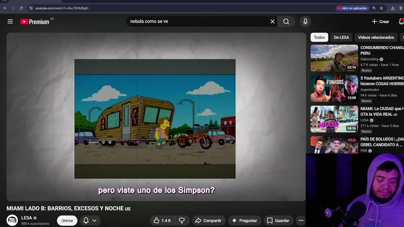404x227 pixels.
Task: Open video title 5 Youtubers ARGENTINOS
Action: 382,81
